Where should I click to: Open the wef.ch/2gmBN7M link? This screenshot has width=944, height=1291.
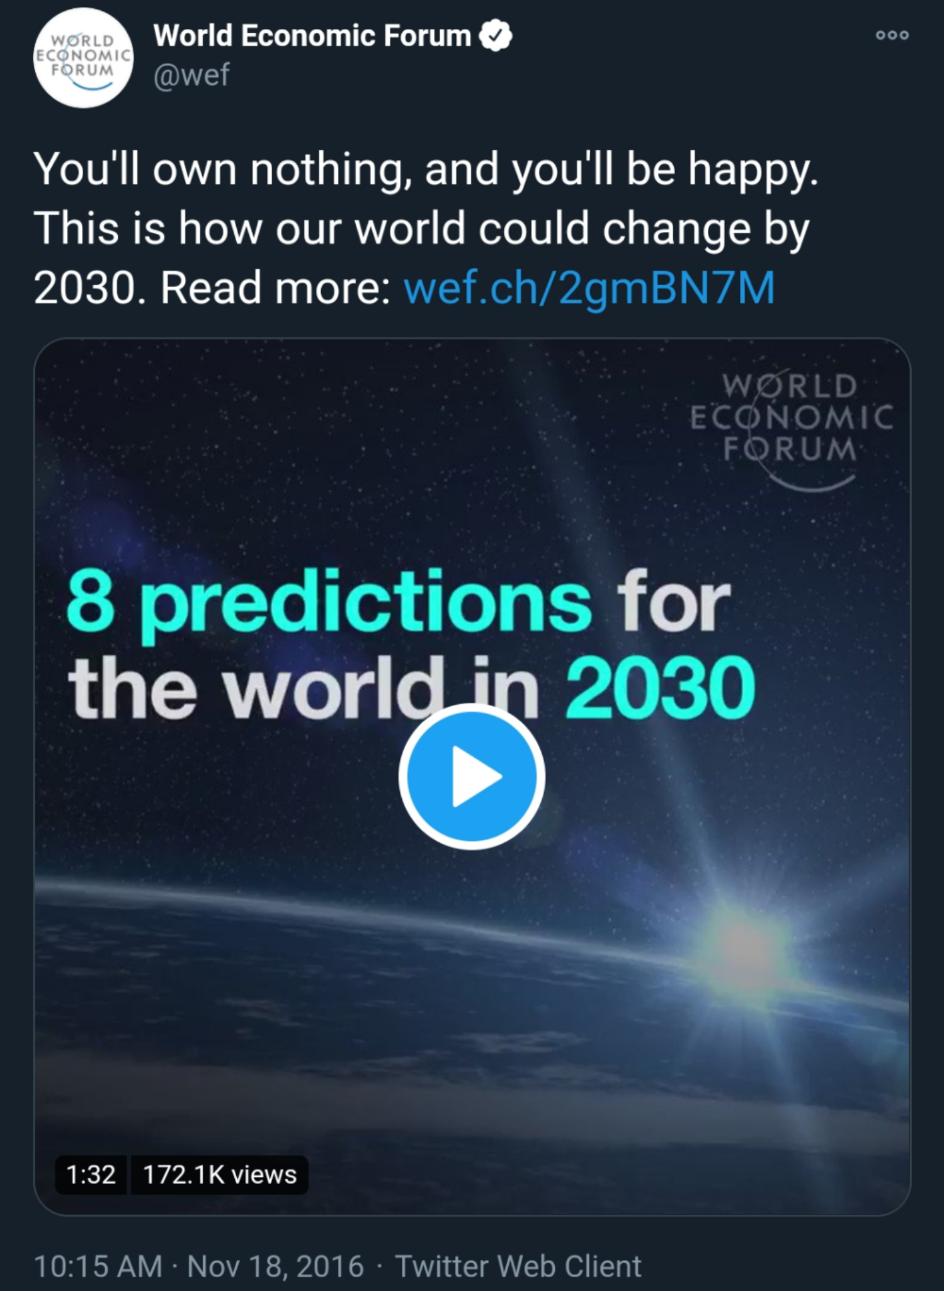pos(589,287)
